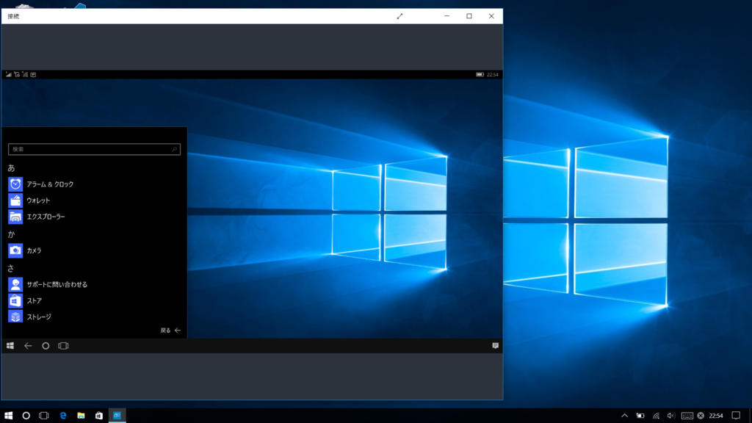Viewport: 752px width, 423px height.
Task: Open desktop Action Center notification icon
Action: [736, 416]
